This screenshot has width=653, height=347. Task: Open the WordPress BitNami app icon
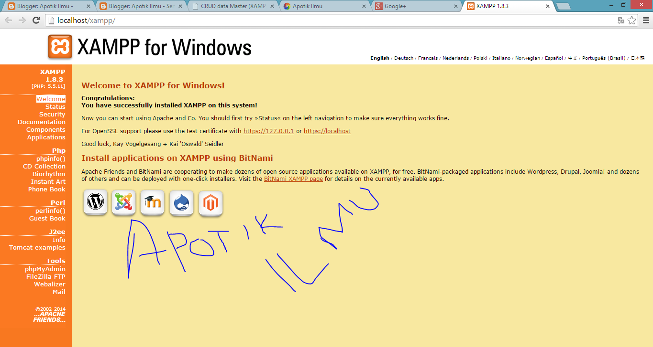point(95,202)
